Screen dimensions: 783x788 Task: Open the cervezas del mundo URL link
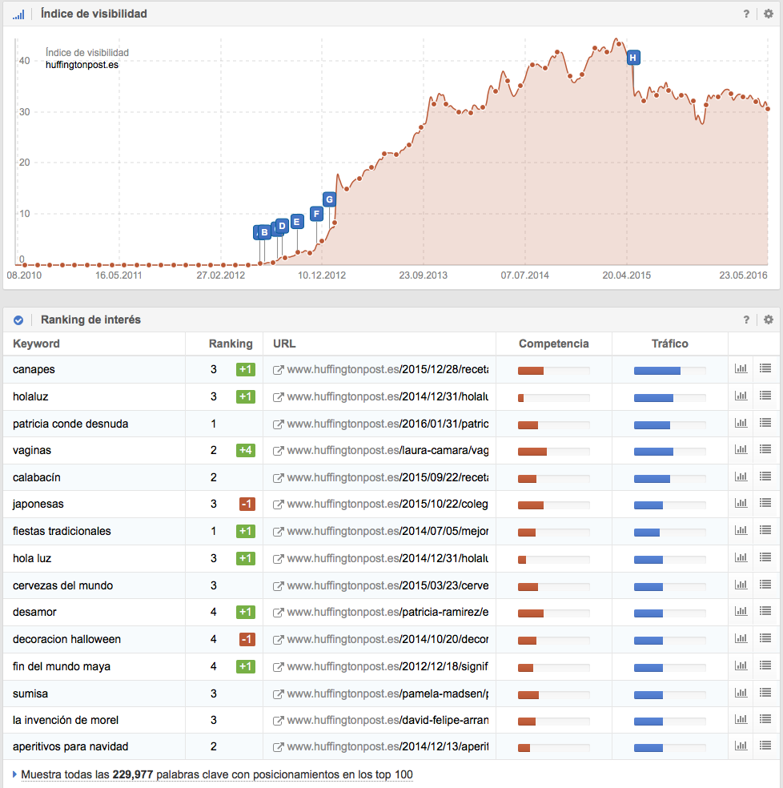tap(387, 585)
